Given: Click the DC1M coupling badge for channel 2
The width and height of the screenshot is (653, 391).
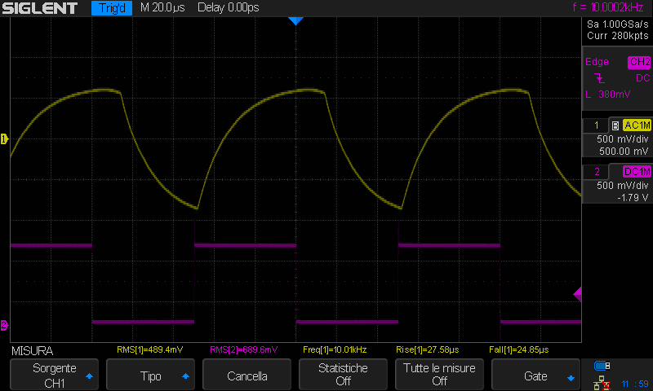Looking at the screenshot, I should (x=637, y=172).
